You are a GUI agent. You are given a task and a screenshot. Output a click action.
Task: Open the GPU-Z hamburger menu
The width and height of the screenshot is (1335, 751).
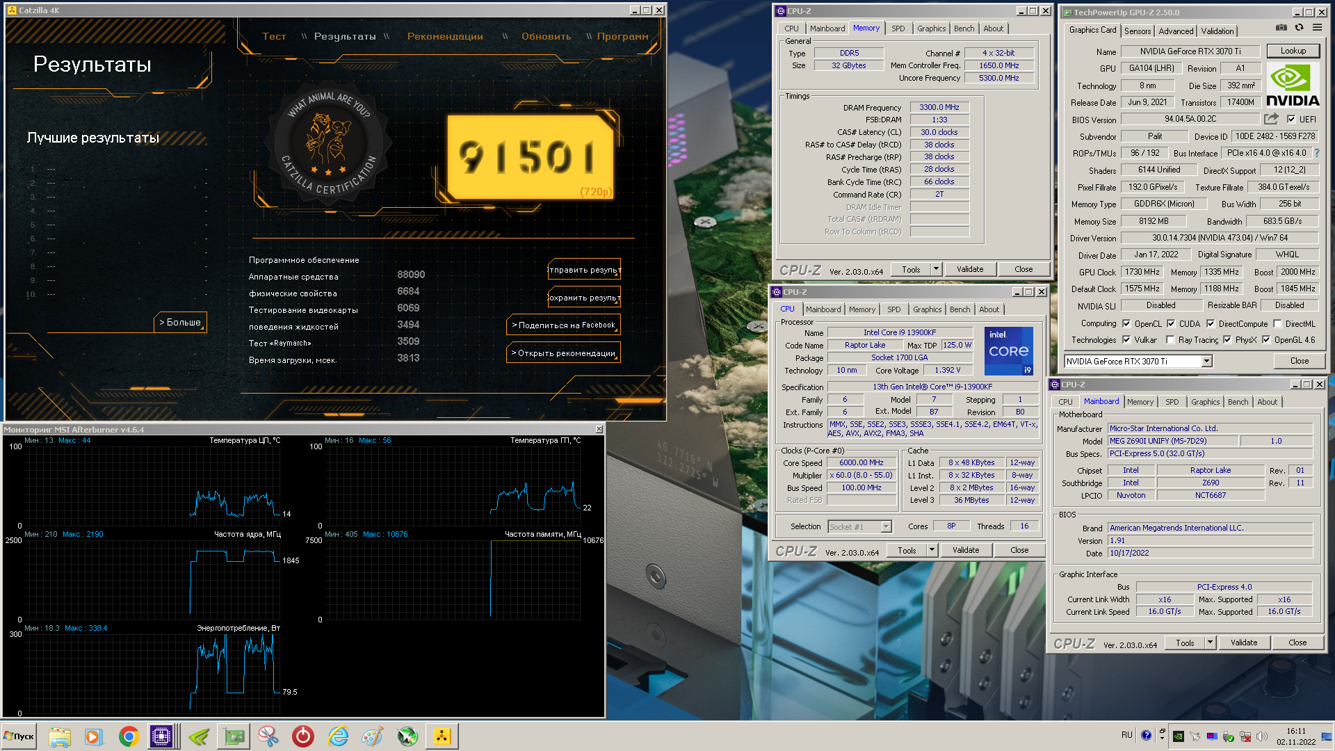[1317, 28]
